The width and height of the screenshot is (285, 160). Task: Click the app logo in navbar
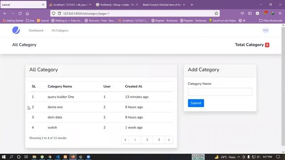pos(16,30)
